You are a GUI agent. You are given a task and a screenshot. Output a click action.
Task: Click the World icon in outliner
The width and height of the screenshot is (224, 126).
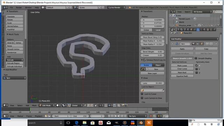coord(177,22)
